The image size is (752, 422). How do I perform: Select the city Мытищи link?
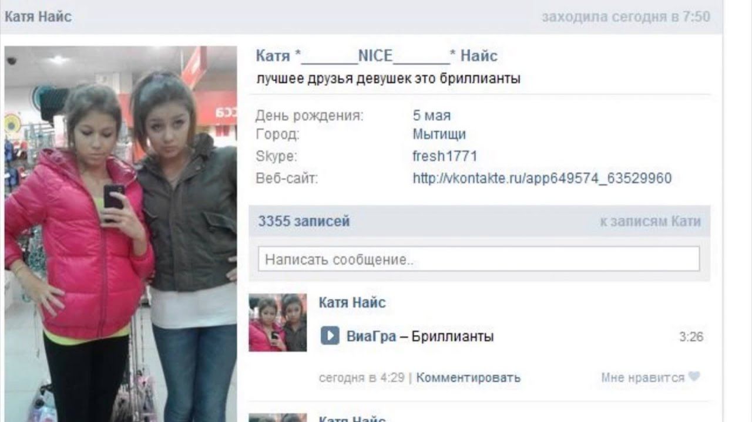click(439, 134)
